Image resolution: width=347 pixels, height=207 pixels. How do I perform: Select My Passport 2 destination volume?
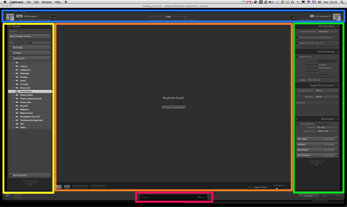click(317, 155)
